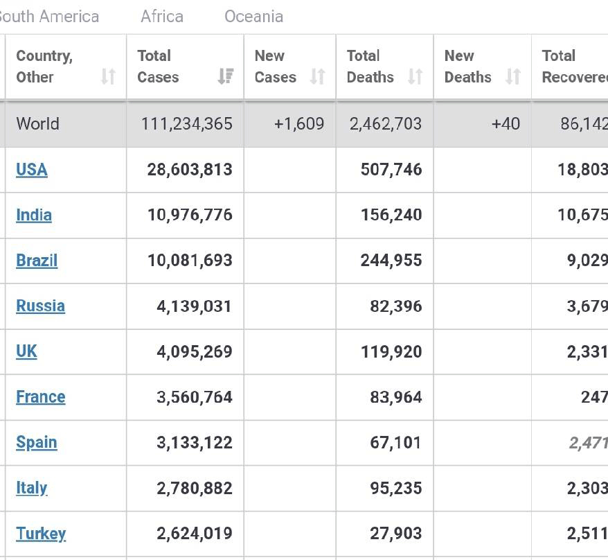The image size is (608, 560).
Task: Open France's detailed statistics
Action: 40,397
